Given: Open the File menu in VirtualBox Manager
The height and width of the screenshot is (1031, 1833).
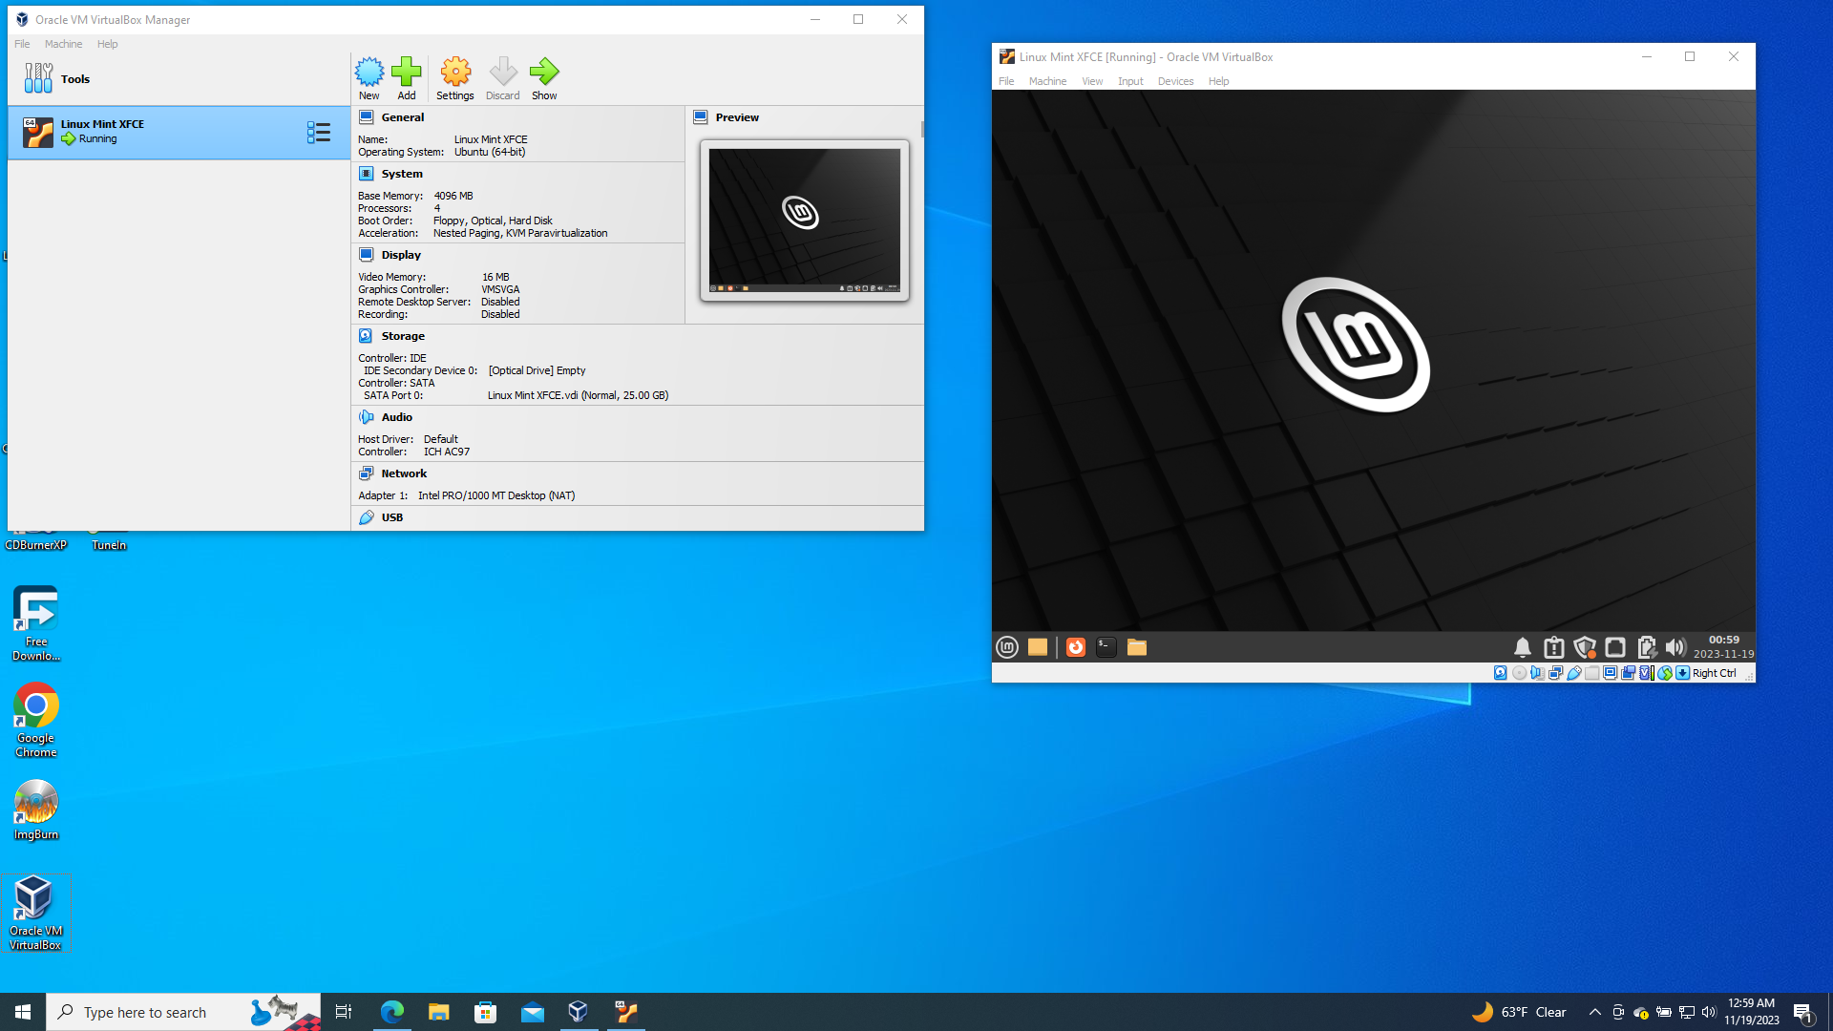Looking at the screenshot, I should [22, 44].
